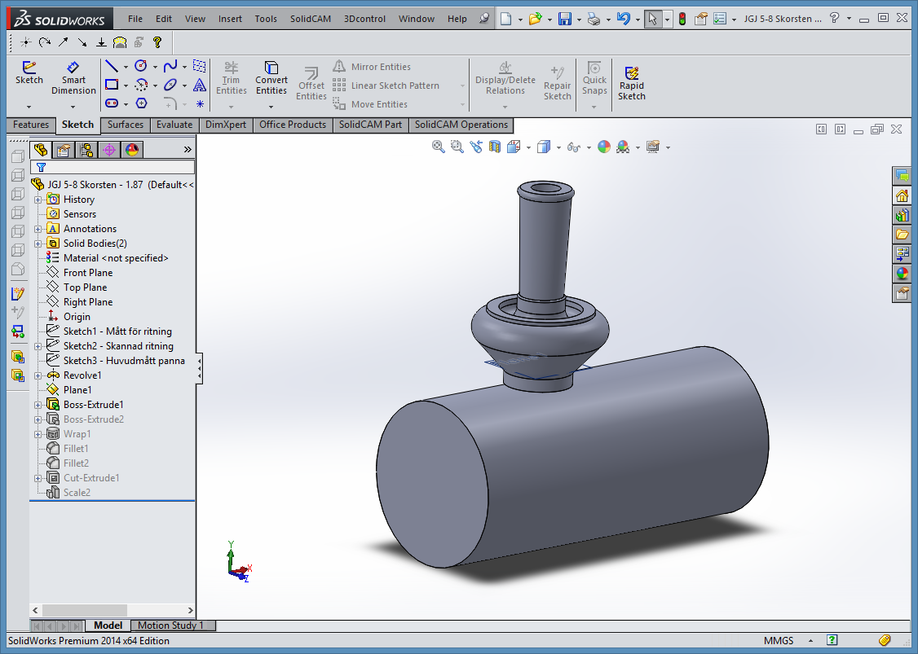Pick the Polygon sketch tool
The width and height of the screenshot is (918, 654).
pyautogui.click(x=141, y=103)
